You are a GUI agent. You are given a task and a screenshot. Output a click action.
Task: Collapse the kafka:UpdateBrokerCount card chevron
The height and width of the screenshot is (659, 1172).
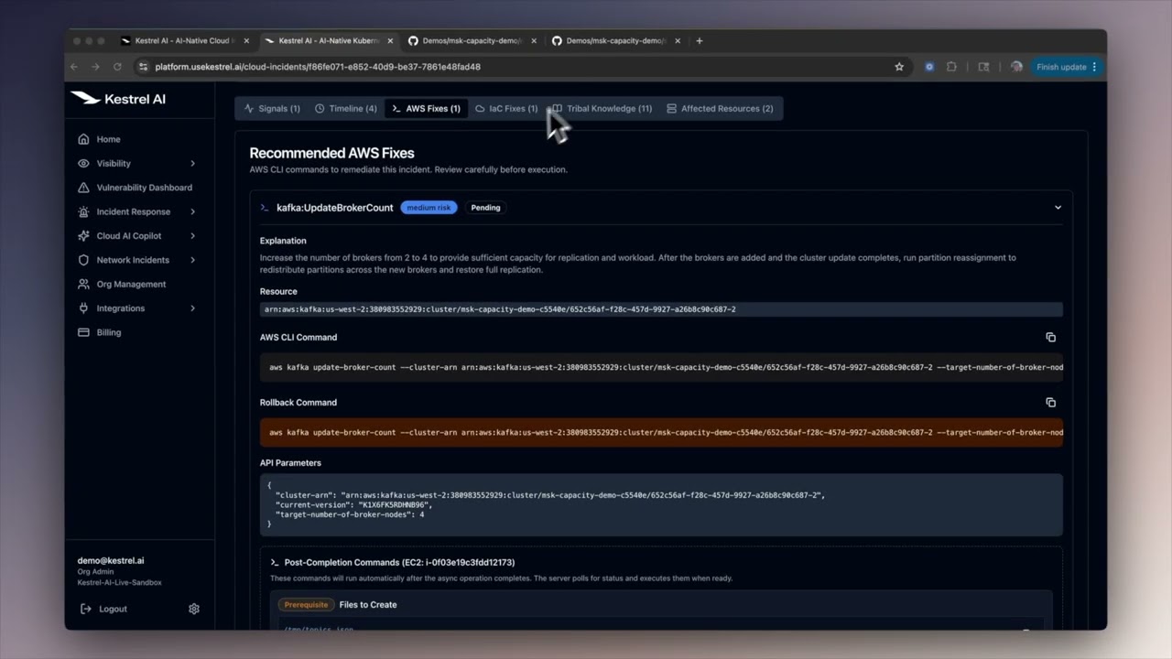(1058, 208)
